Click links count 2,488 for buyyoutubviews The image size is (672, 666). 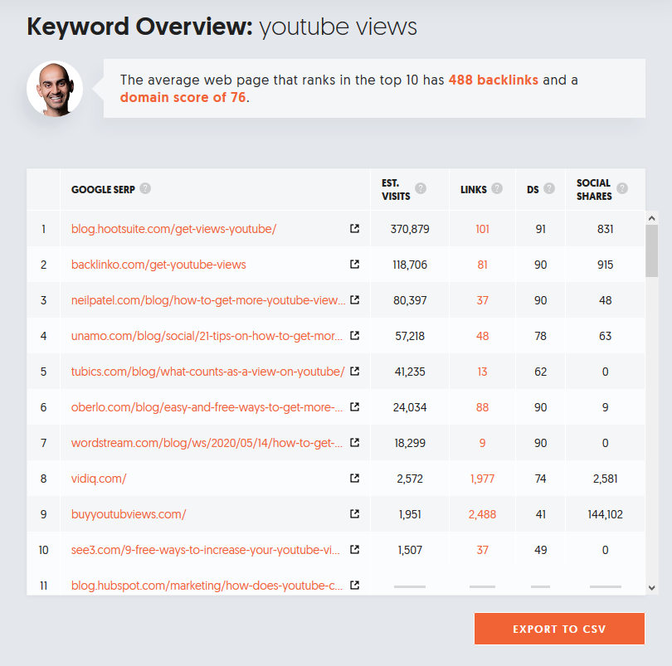(x=482, y=514)
